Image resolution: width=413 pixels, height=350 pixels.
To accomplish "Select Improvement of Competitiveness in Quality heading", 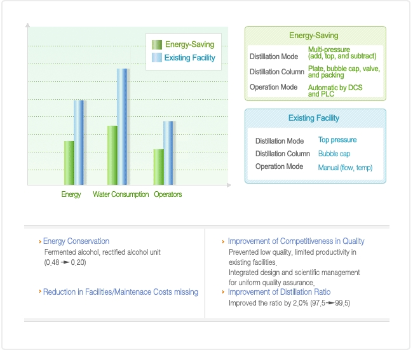I will click(296, 241).
